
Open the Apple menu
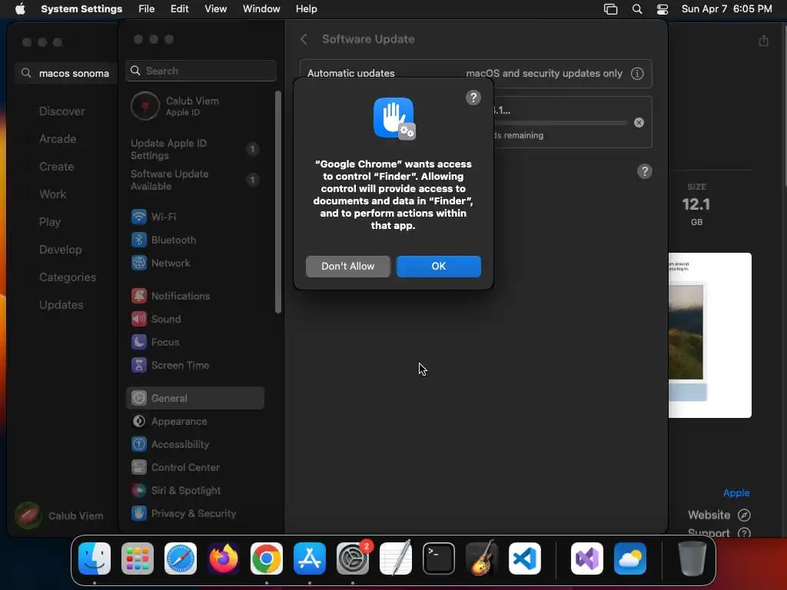click(x=20, y=9)
